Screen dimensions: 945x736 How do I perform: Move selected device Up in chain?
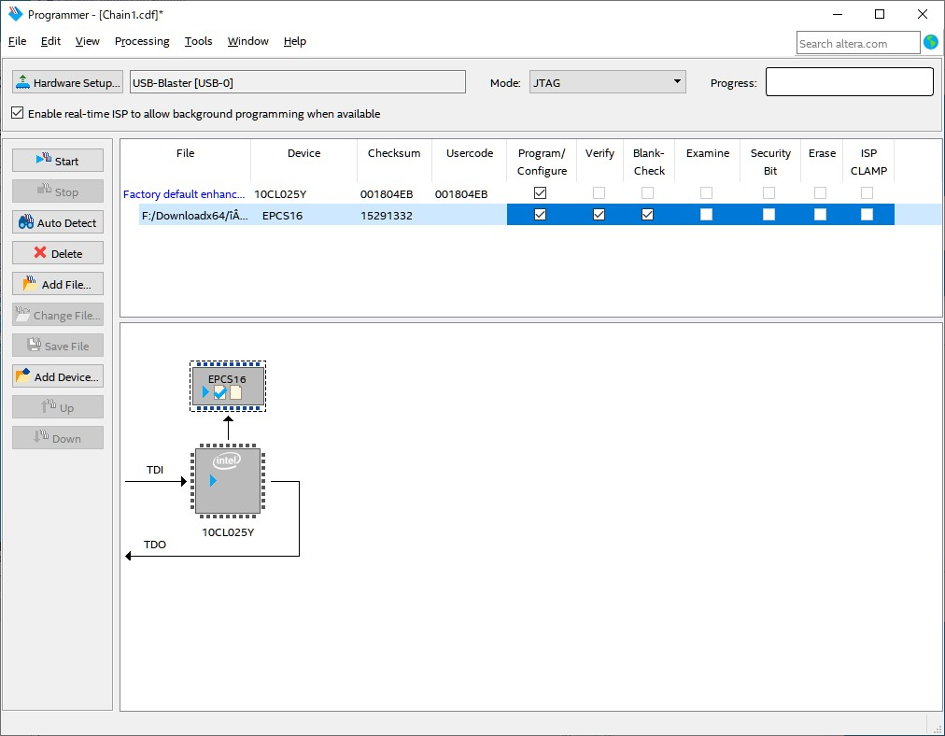(x=58, y=407)
